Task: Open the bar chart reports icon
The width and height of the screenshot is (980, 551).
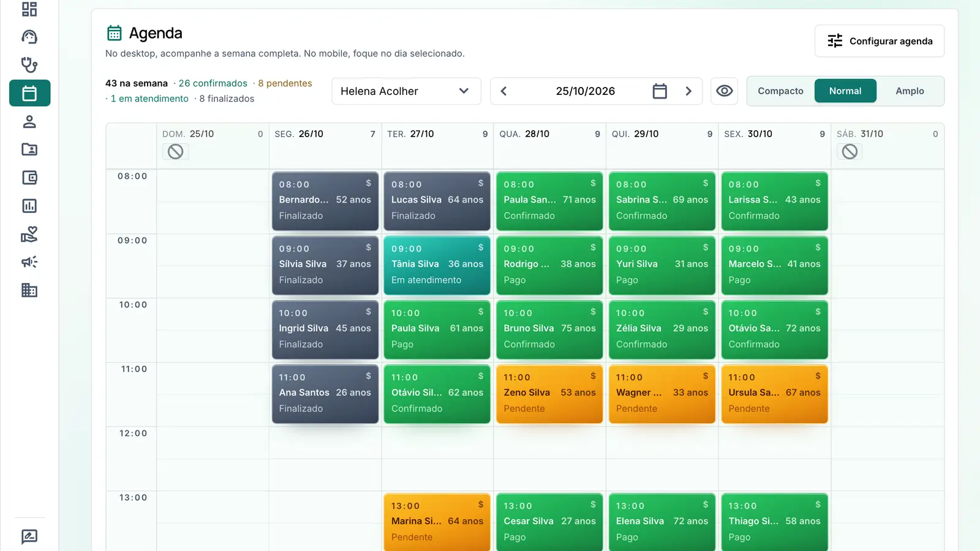Action: coord(29,206)
